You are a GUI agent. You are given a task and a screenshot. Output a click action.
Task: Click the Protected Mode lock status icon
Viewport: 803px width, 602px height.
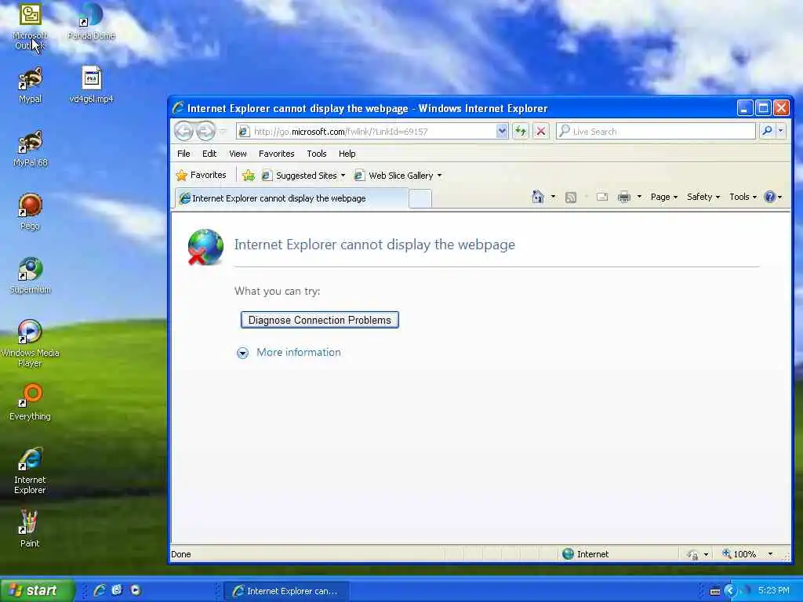click(693, 554)
